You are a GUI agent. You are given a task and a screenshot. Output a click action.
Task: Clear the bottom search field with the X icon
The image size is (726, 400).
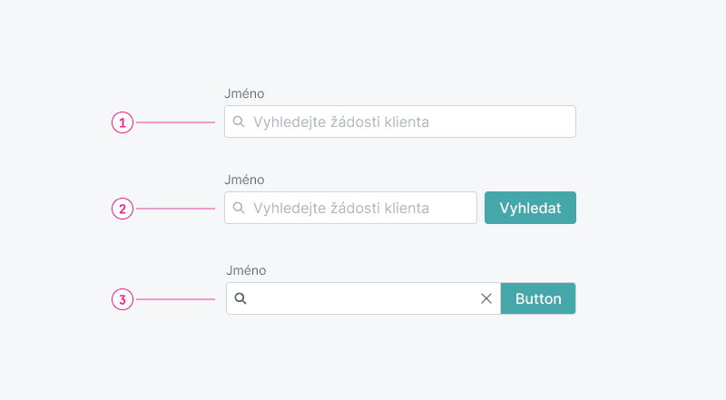486,298
